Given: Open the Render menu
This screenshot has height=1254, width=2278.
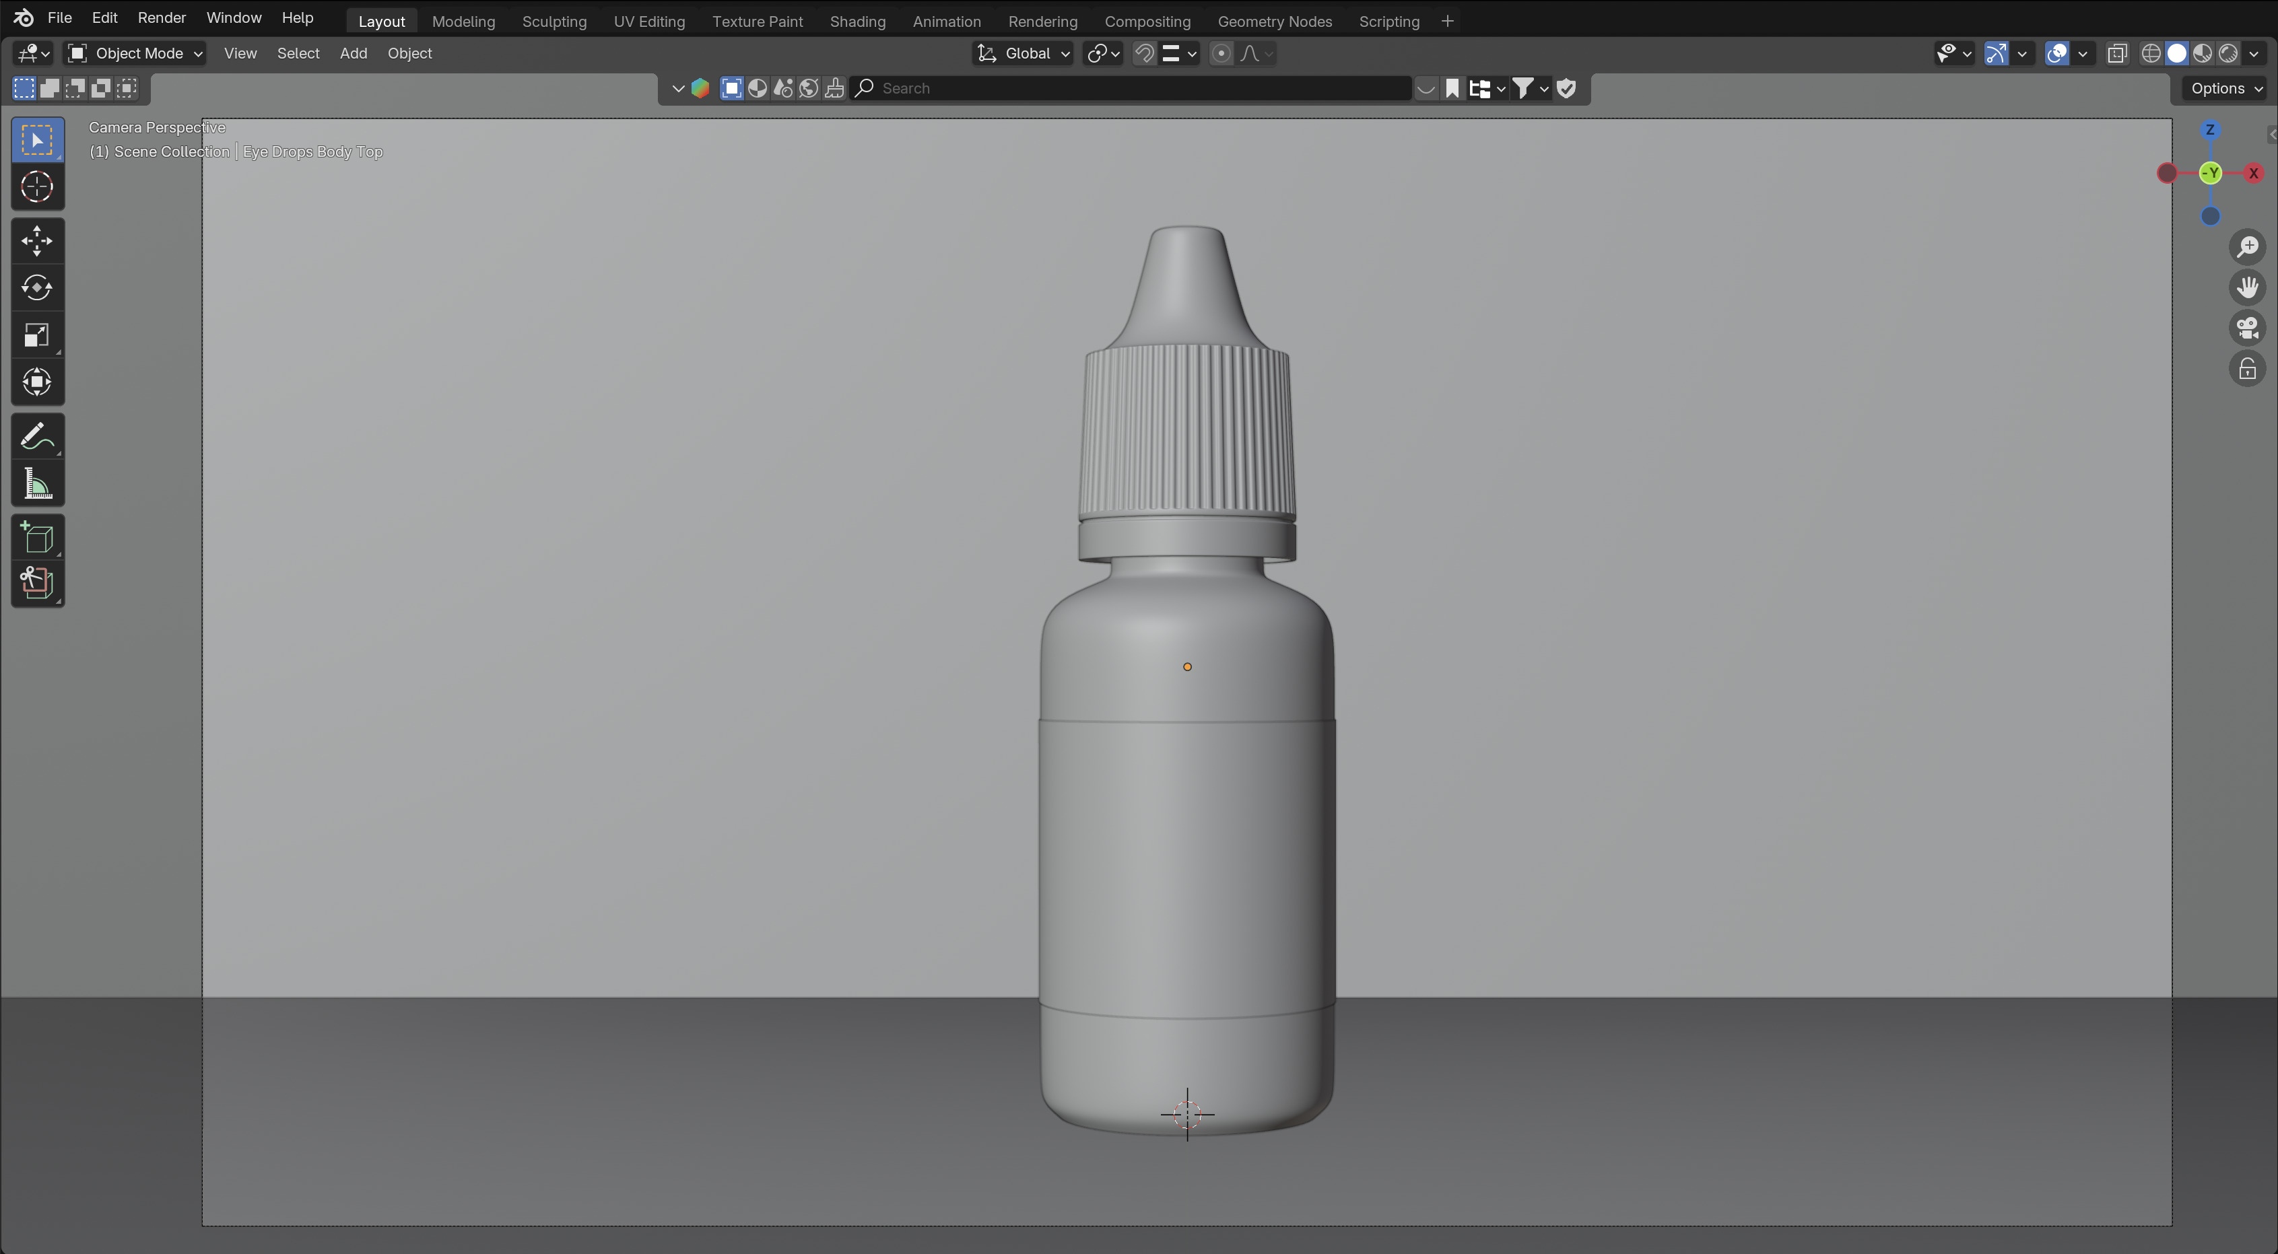Looking at the screenshot, I should pyautogui.click(x=162, y=18).
